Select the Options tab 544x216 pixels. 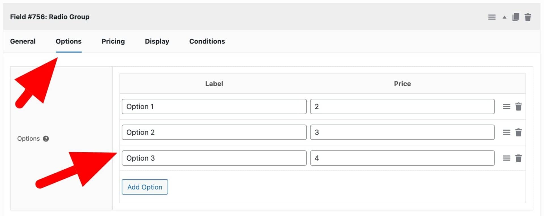tap(68, 41)
